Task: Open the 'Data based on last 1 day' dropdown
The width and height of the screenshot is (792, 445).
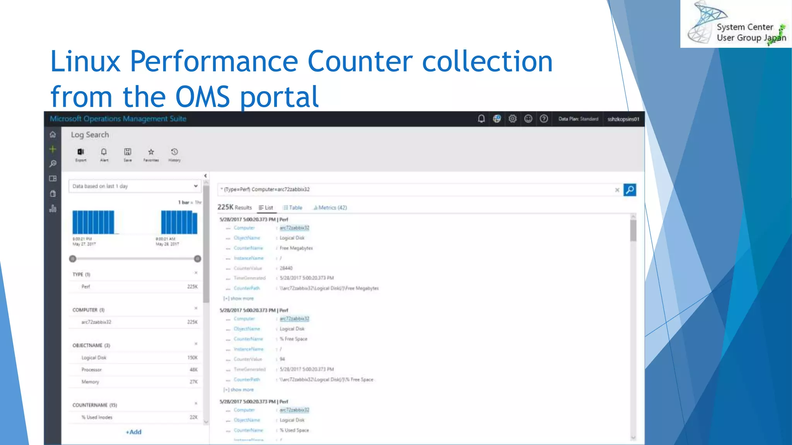Action: tap(135, 186)
